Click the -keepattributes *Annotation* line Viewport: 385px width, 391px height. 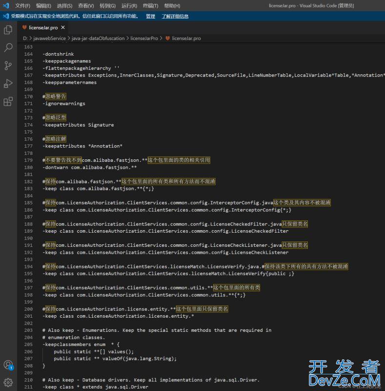pos(82,146)
